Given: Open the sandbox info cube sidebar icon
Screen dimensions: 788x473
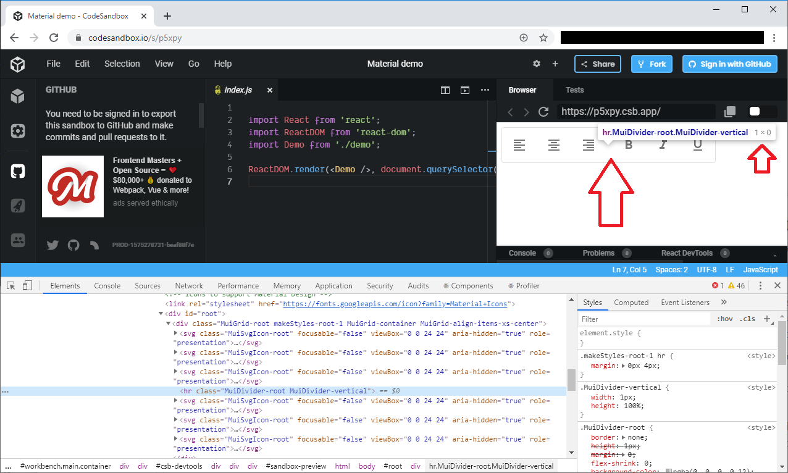Looking at the screenshot, I should 17,96.
